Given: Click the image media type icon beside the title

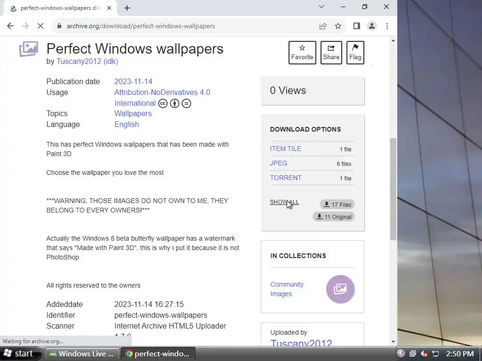Looking at the screenshot, I should pos(29,49).
